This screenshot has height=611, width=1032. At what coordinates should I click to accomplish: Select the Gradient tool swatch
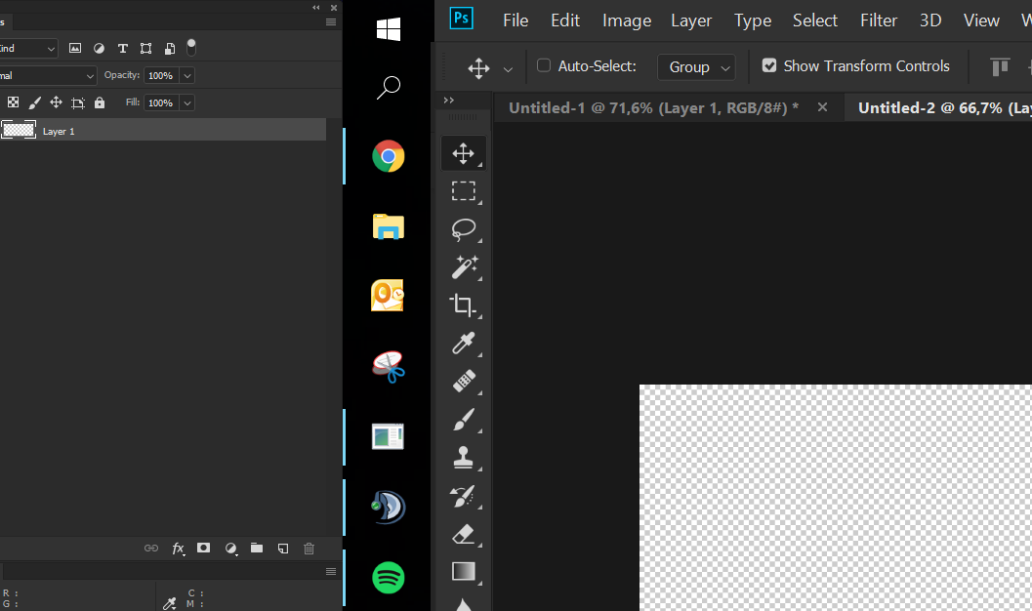tap(464, 571)
